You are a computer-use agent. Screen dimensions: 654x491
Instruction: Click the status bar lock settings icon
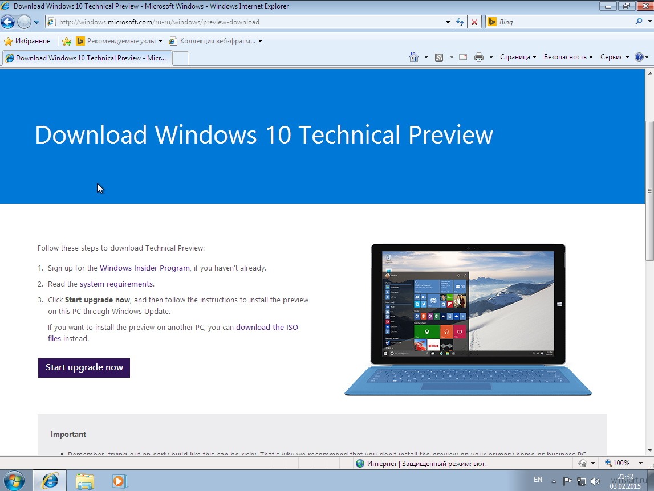point(583,463)
